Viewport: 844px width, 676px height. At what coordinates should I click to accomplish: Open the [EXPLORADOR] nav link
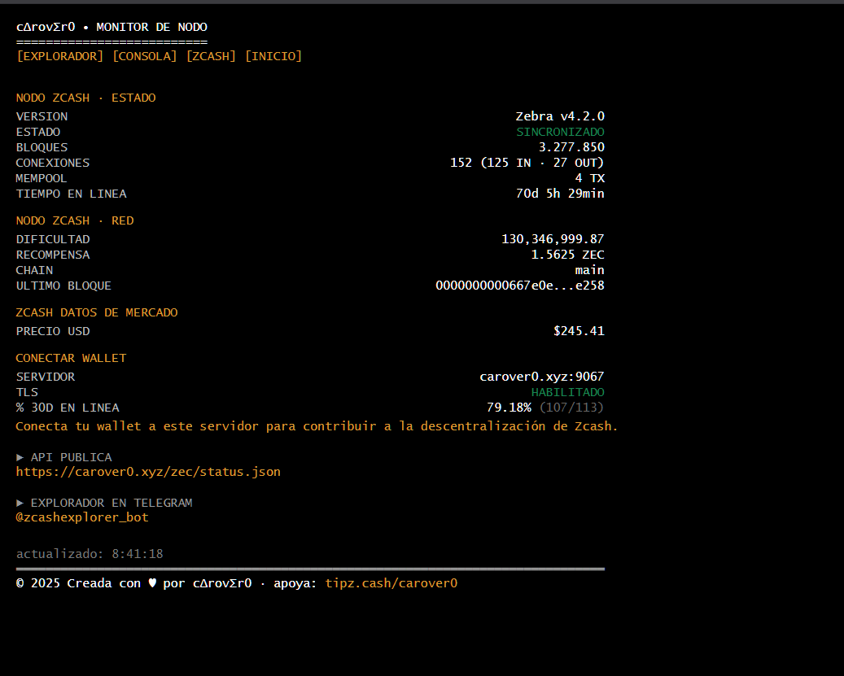59,56
